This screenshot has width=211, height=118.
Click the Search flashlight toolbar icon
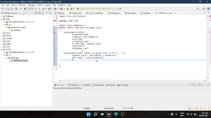pyautogui.click(x=82, y=9)
